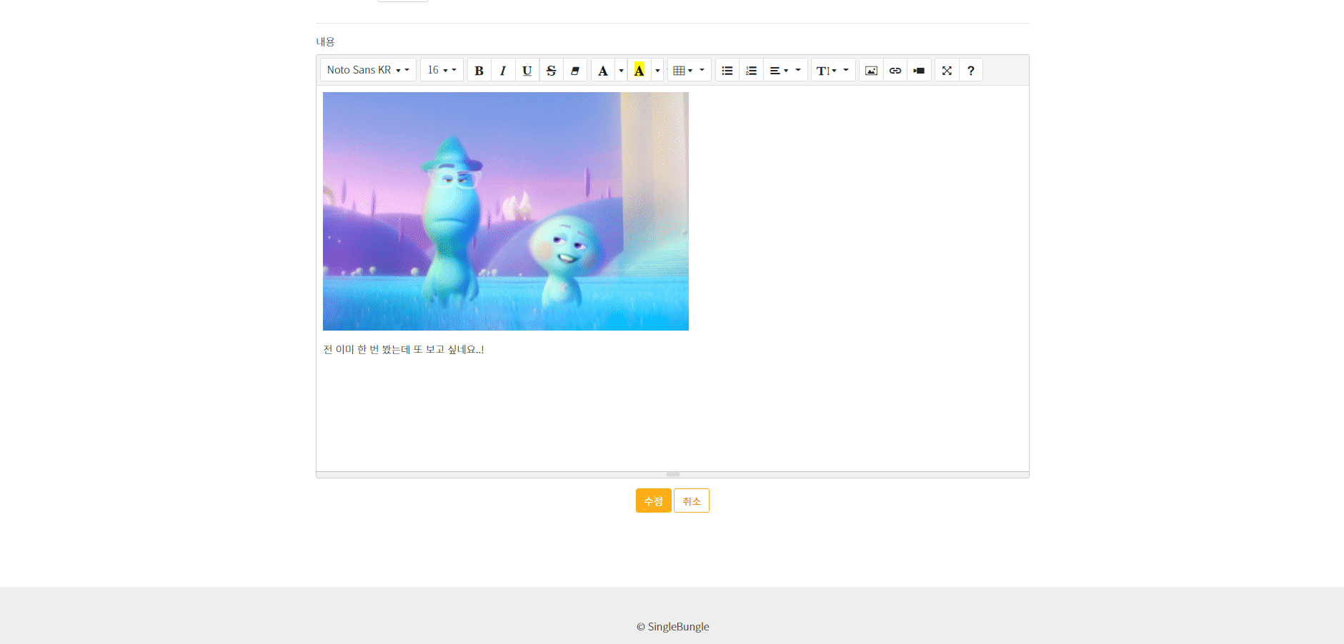Open the editor help dialog
Image resolution: width=1344 pixels, height=644 pixels.
coord(970,70)
